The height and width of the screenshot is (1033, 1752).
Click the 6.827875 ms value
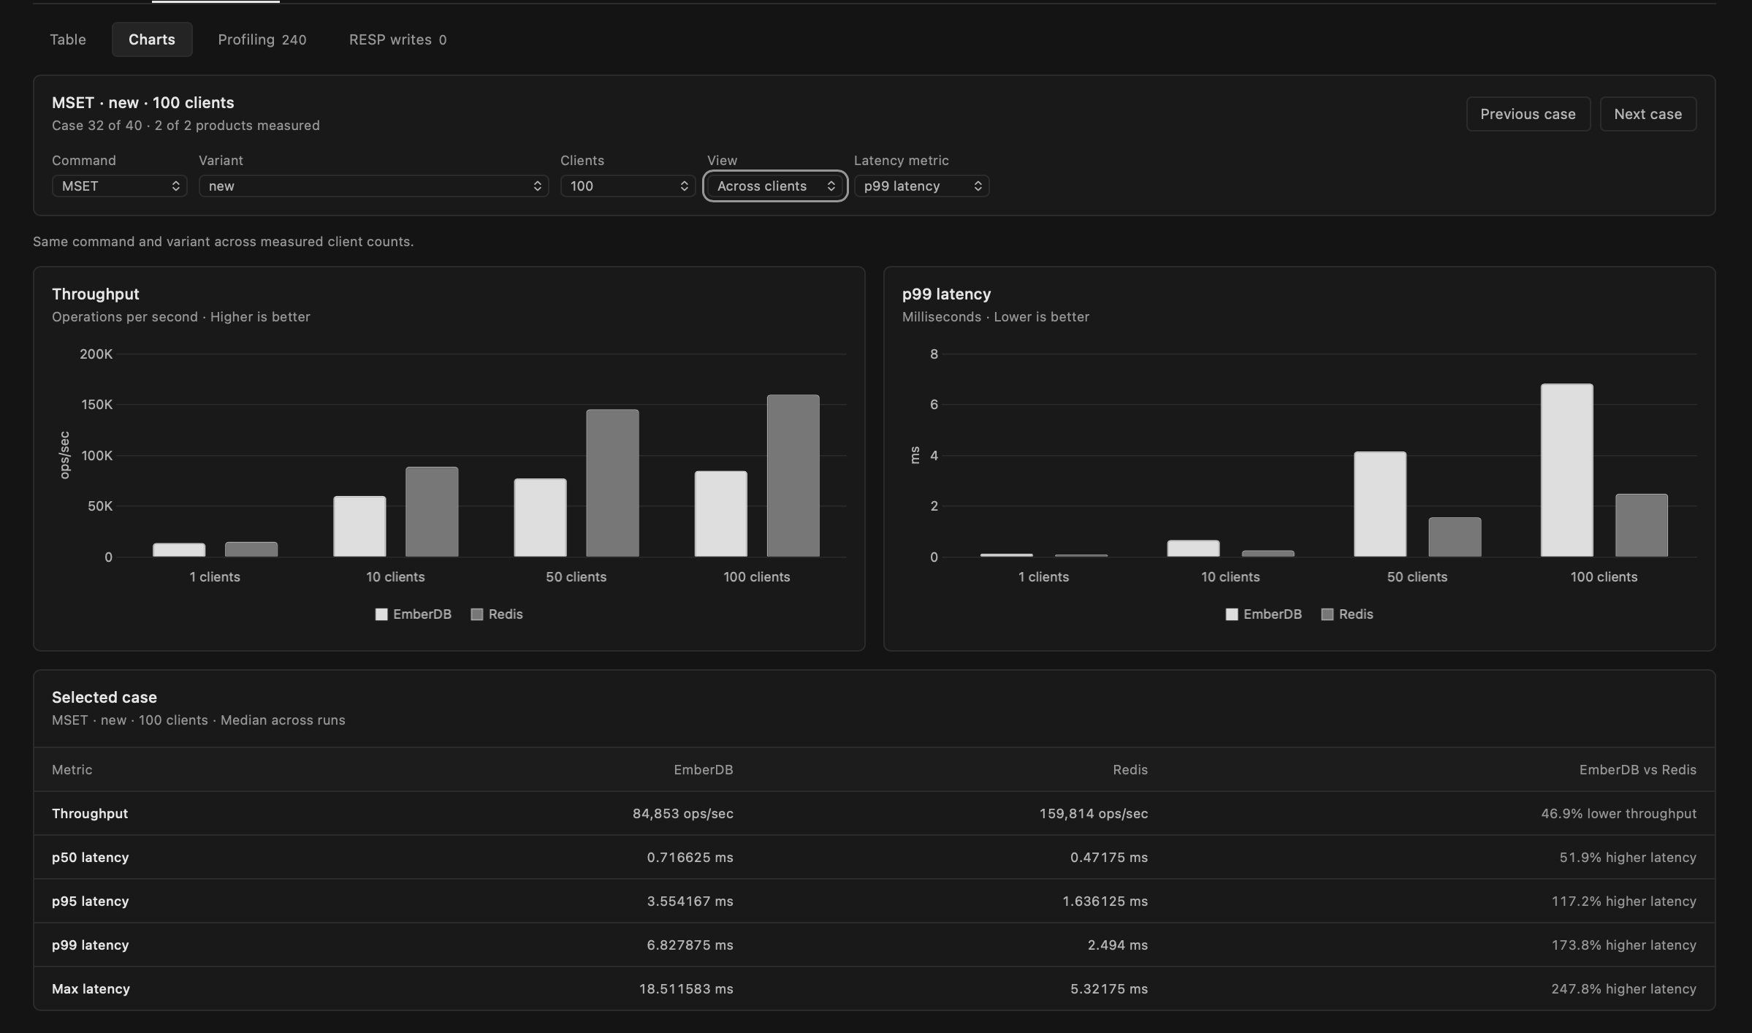(x=690, y=945)
